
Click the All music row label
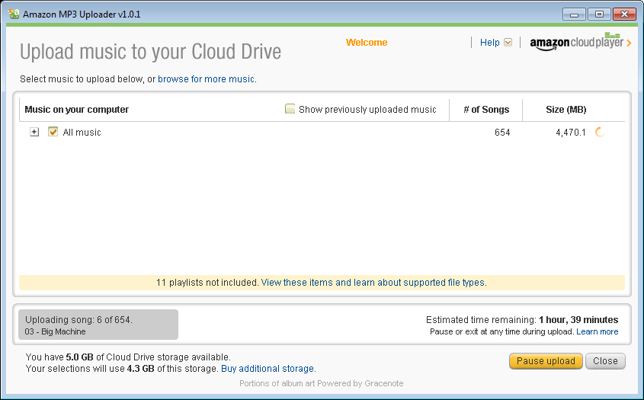point(82,133)
